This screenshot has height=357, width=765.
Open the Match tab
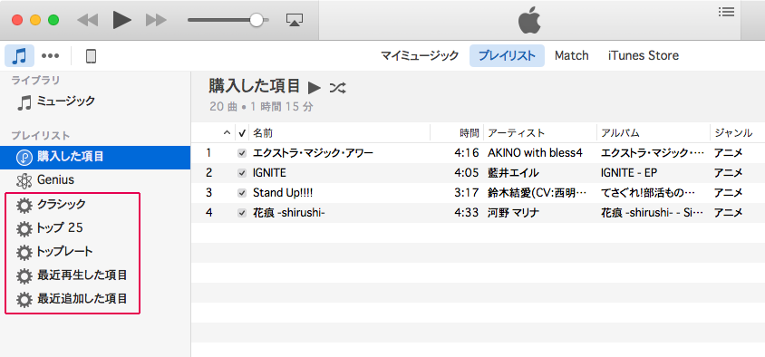571,55
